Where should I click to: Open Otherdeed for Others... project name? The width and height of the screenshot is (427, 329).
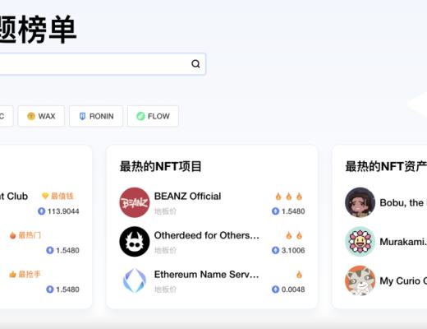(x=207, y=235)
